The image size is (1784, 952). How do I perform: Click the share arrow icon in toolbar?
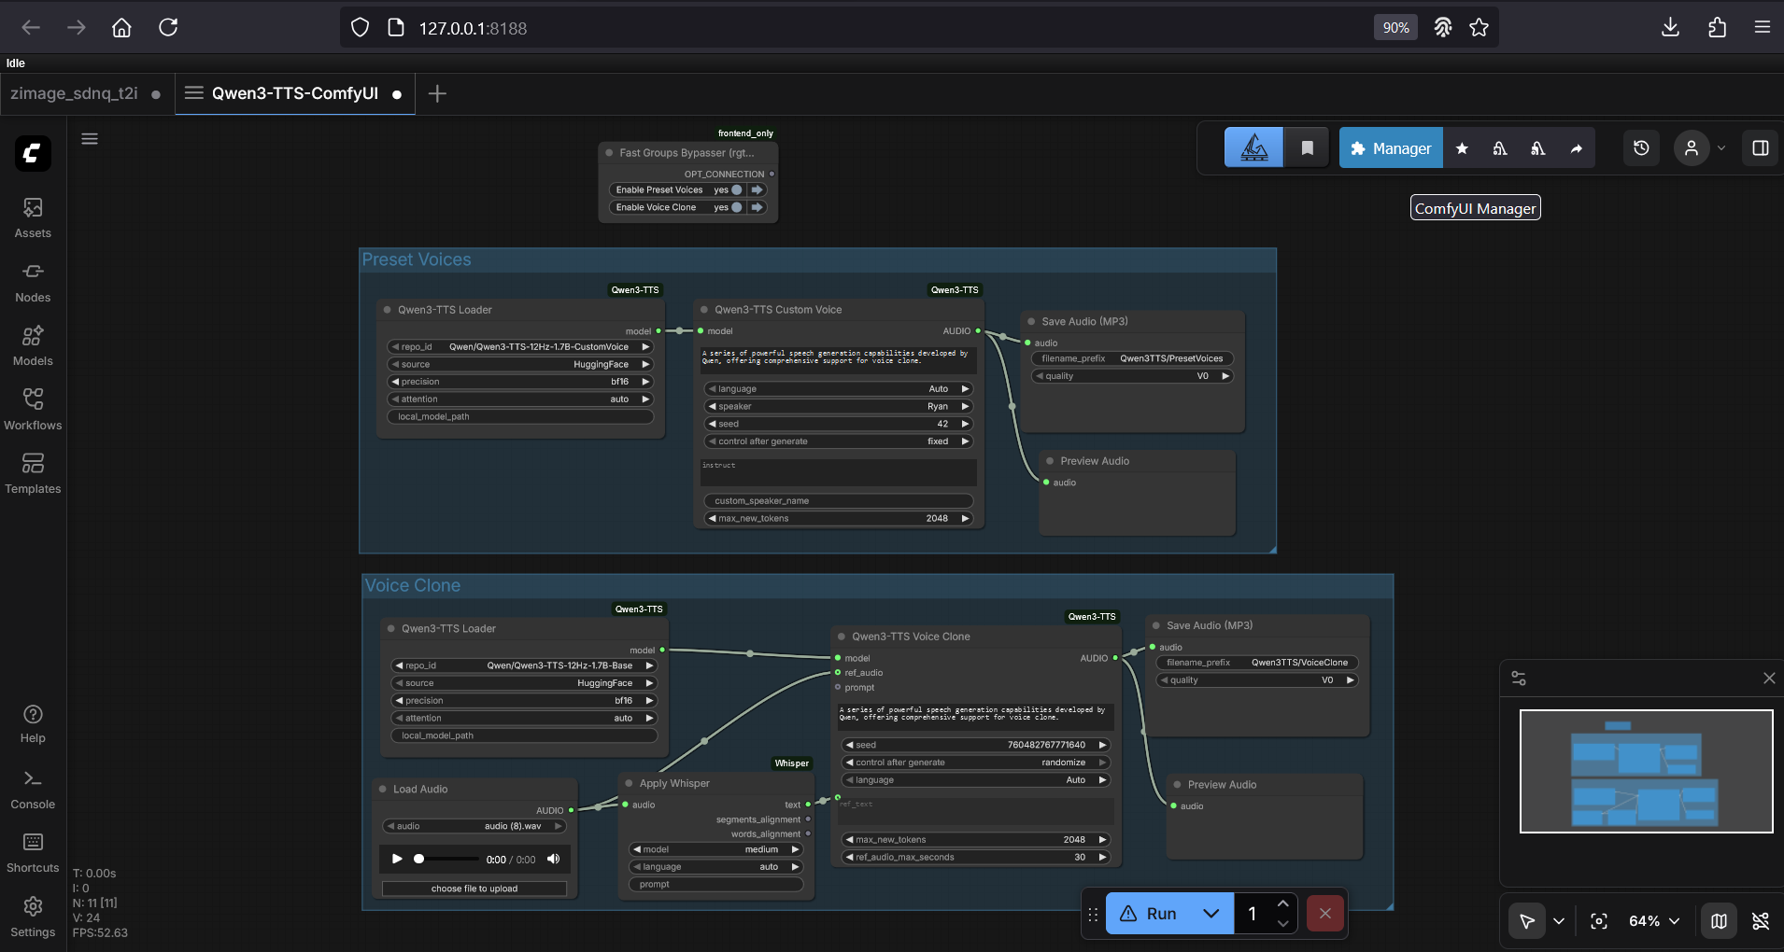1577,148
